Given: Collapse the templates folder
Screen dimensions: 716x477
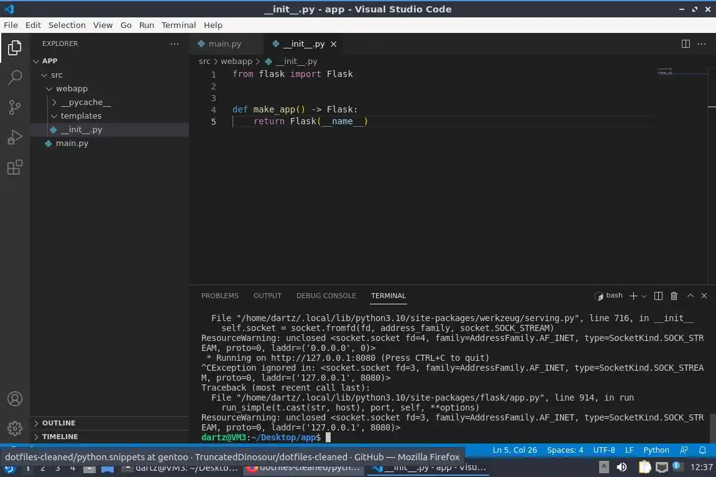Looking at the screenshot, I should tap(109, 116).
